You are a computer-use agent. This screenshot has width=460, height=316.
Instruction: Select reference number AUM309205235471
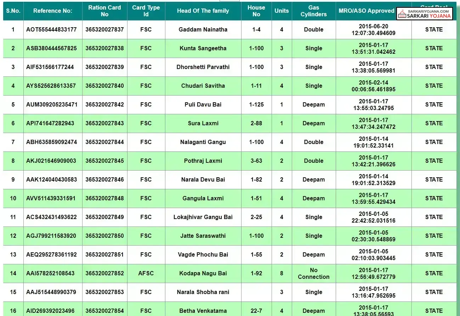(52, 105)
